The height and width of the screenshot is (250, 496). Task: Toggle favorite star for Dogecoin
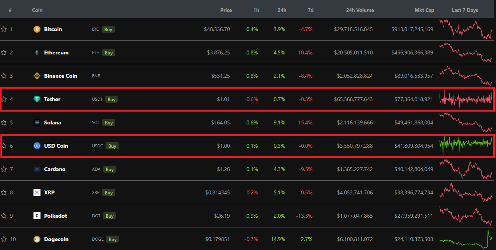tap(4, 239)
